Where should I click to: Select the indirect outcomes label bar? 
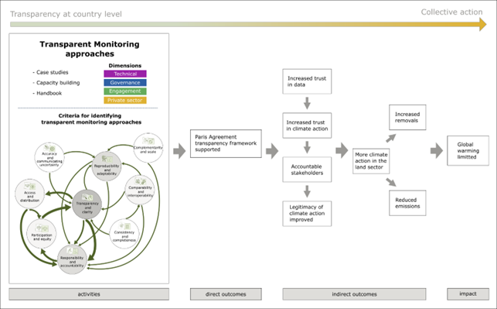pyautogui.click(x=354, y=294)
